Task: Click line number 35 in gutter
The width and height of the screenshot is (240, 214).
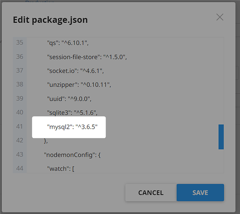Action: click(x=20, y=42)
